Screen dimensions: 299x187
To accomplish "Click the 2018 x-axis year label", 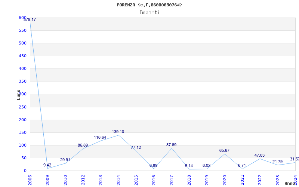I will pyautogui.click(x=189, y=180).
